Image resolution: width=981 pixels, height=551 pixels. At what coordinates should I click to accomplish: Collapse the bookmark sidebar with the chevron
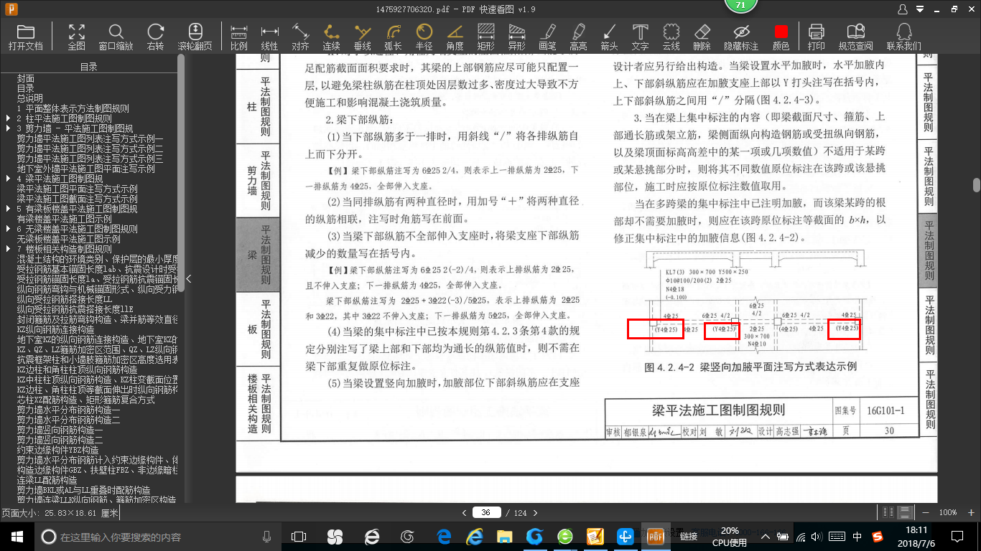click(189, 278)
